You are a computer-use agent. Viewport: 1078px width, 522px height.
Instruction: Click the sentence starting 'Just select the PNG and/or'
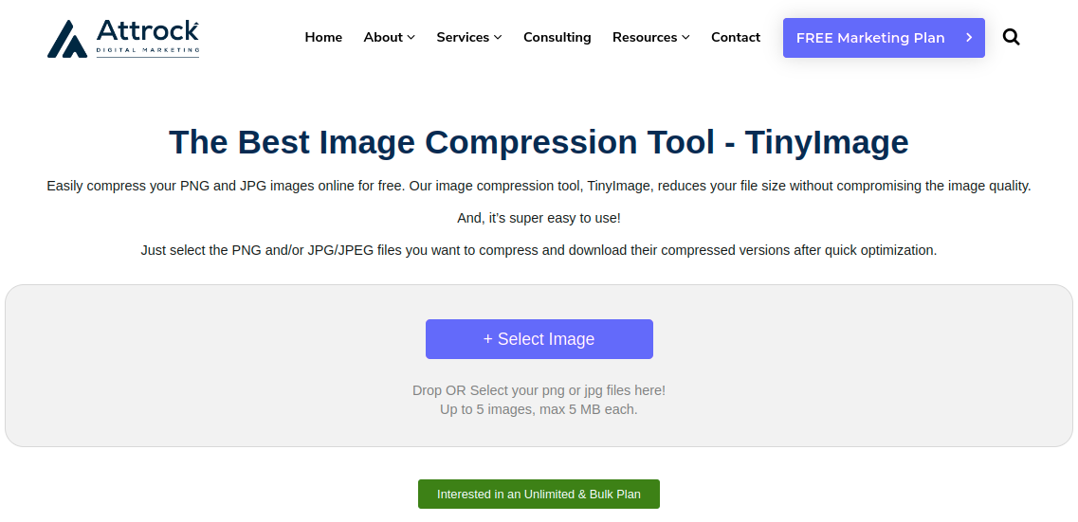(539, 250)
